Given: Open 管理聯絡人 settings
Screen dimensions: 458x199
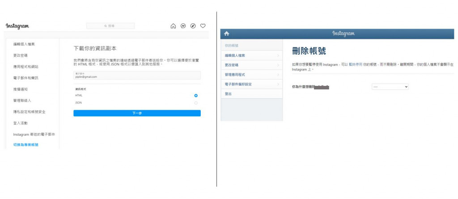Looking at the screenshot, I should 22,100.
